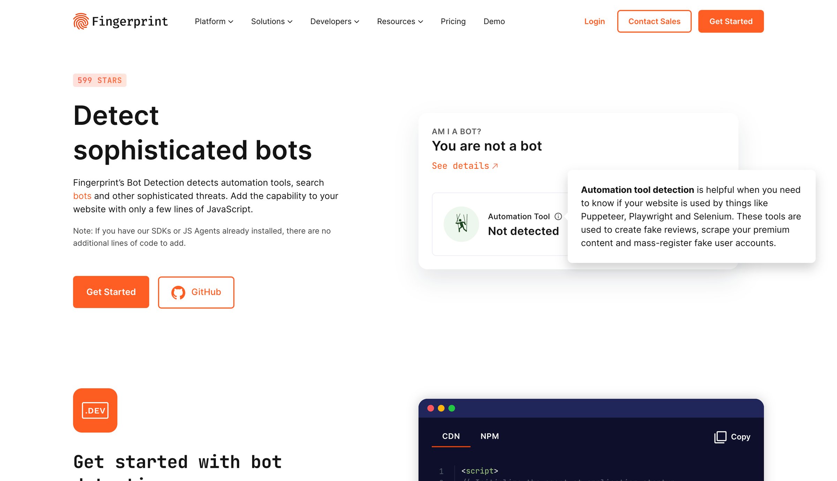Click the '<script>' code line
The image size is (837, 481).
pos(480,471)
